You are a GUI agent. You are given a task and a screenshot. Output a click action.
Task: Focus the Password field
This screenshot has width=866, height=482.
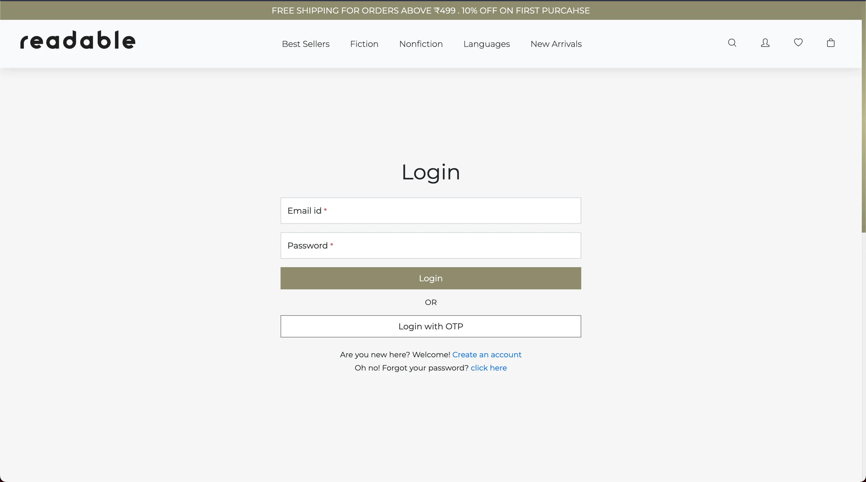[x=431, y=246]
